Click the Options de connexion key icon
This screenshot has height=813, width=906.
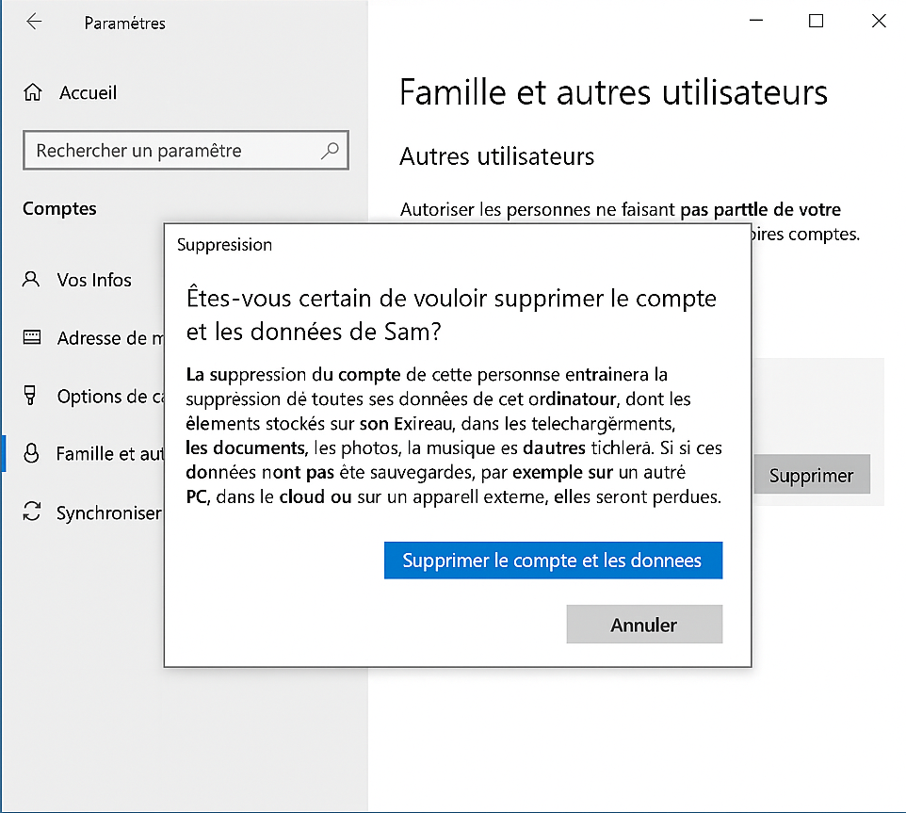click(x=30, y=396)
